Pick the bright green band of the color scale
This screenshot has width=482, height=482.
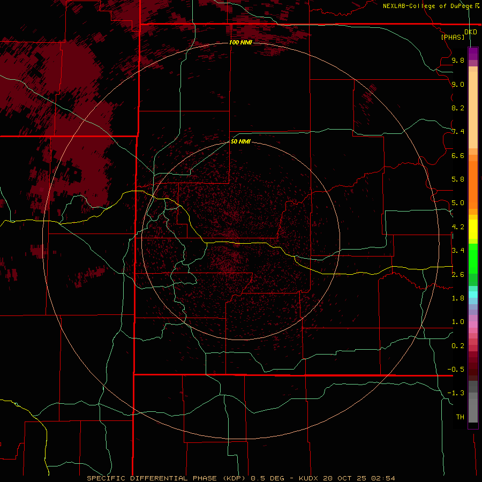473,258
